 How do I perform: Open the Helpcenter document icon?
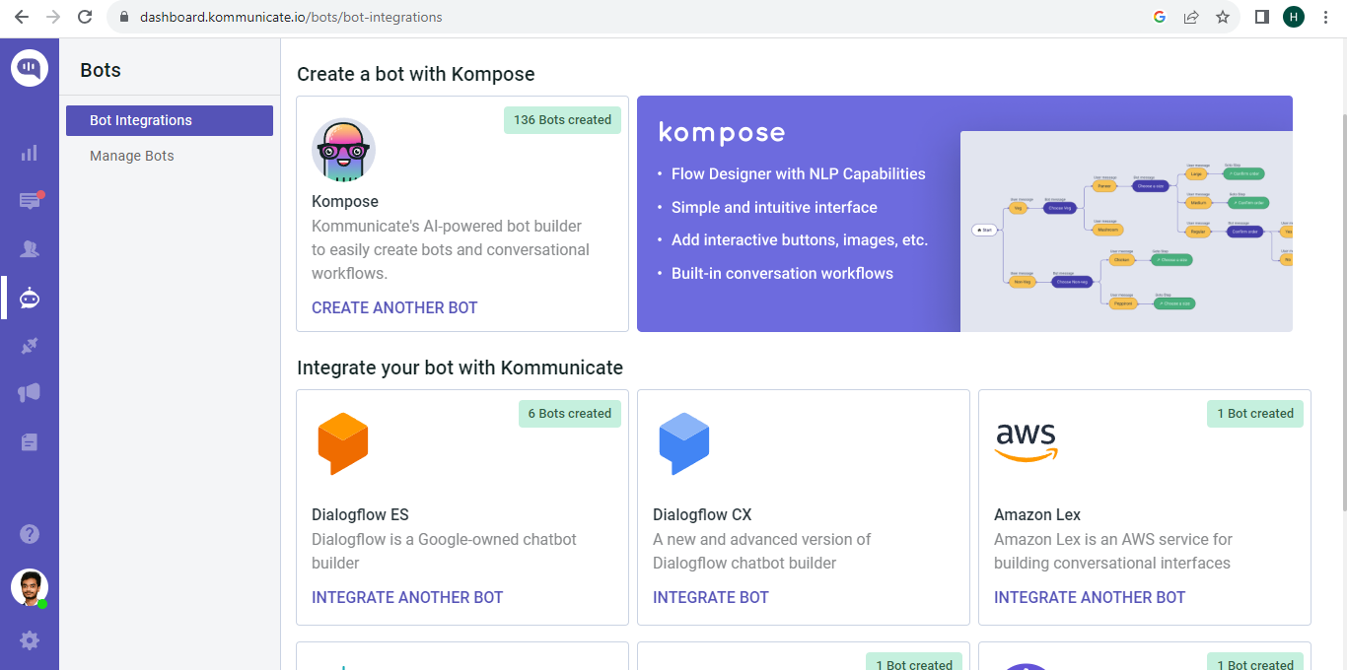click(x=30, y=440)
